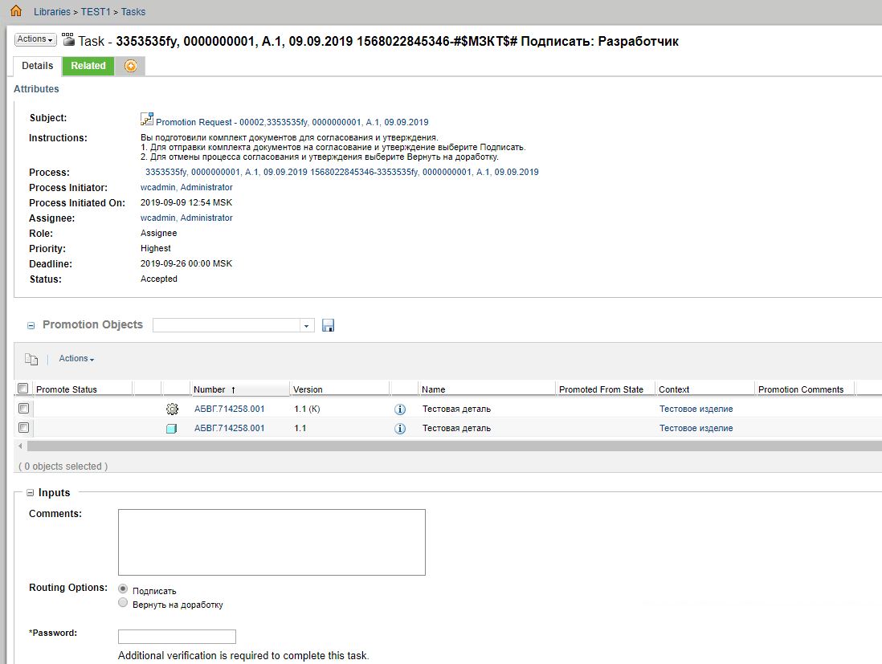The height and width of the screenshot is (664, 882).
Task: Open the add-tab plus icon next to Related
Action: tap(130, 66)
